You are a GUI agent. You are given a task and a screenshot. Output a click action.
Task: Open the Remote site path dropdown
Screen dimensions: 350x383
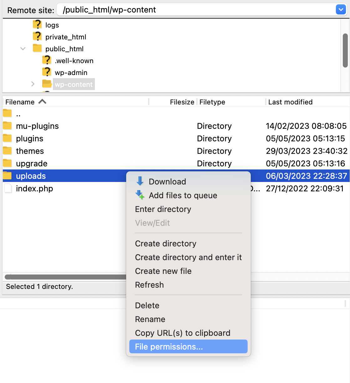341,9
